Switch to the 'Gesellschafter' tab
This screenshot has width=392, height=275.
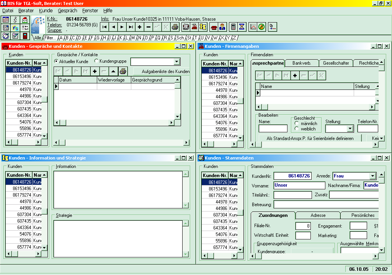pyautogui.click(x=336, y=63)
